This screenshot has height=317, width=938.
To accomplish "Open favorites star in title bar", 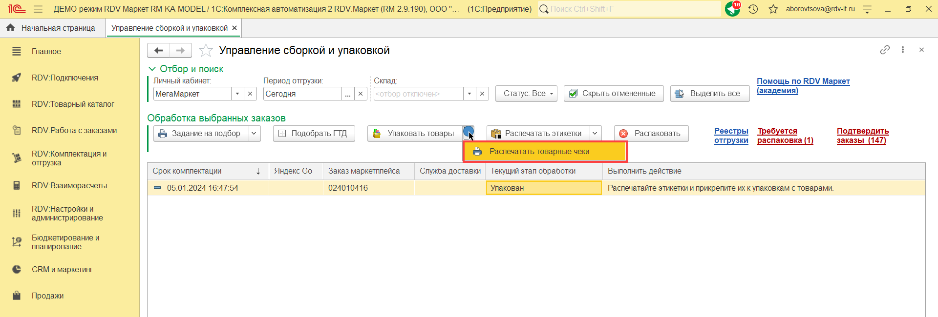I will [773, 9].
